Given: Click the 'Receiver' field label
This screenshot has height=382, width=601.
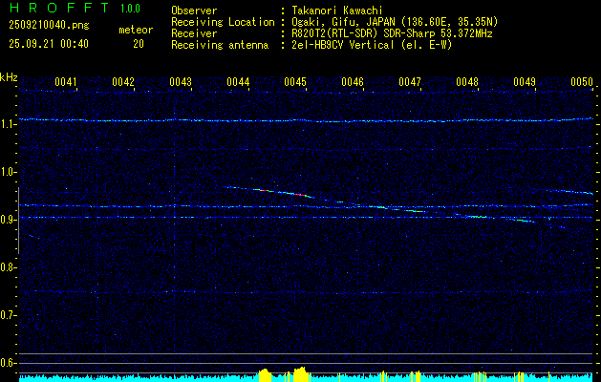Looking at the screenshot, I should pyautogui.click(x=194, y=33).
